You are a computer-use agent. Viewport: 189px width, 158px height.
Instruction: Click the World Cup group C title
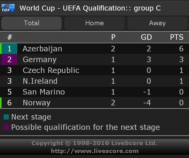point(90,8)
